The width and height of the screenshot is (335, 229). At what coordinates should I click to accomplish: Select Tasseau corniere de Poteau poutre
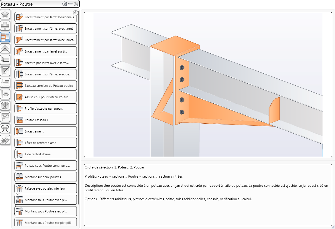[46, 86]
